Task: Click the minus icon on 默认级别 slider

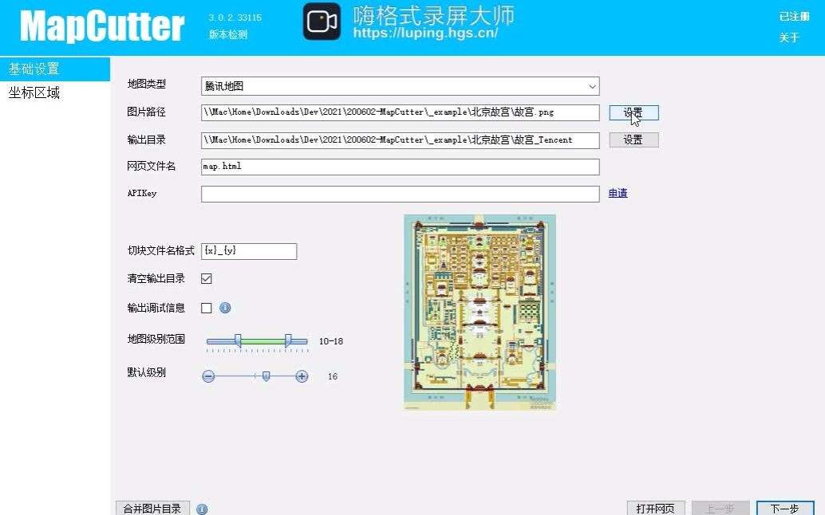Action: point(208,375)
